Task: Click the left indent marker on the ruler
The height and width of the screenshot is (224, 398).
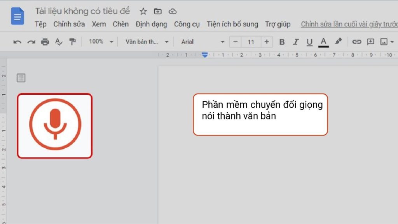Action: pos(205,55)
